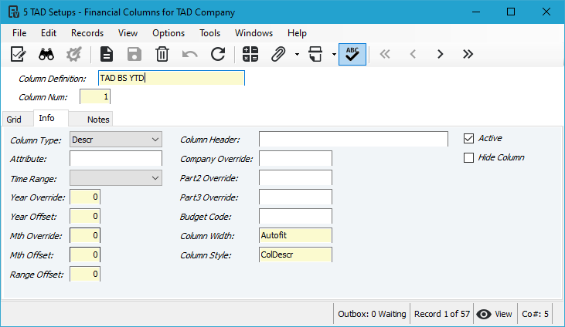
Task: Go to previous record arrow
Action: pyautogui.click(x=413, y=54)
